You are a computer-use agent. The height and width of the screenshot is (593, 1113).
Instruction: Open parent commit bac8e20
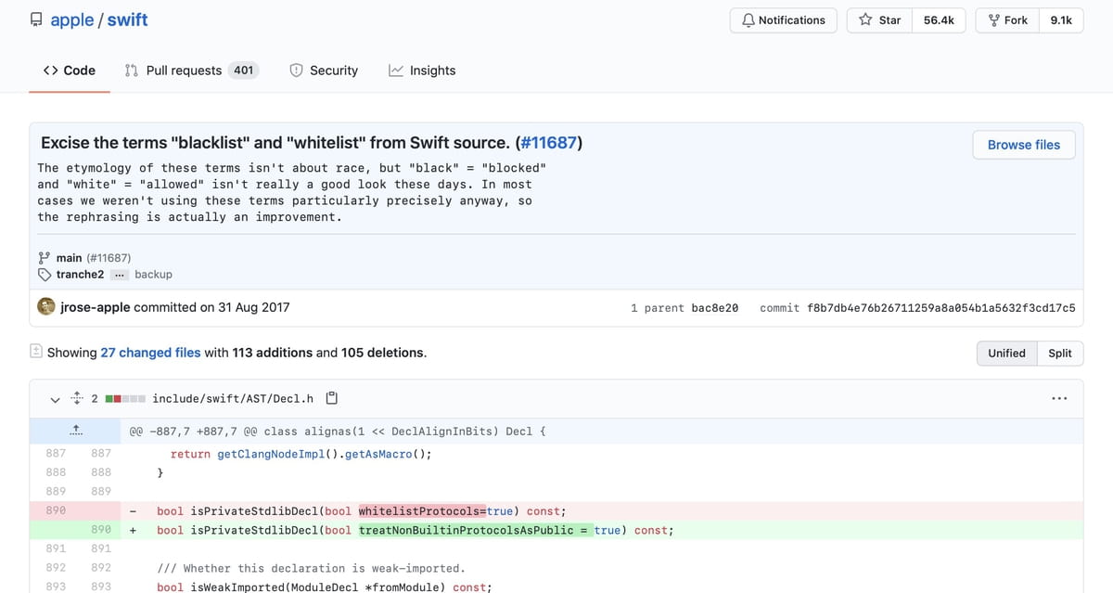tap(715, 308)
